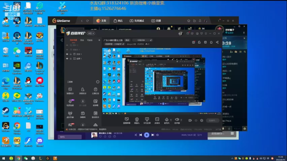Expand the speaker options arrow
The width and height of the screenshot is (287, 161).
181,120
